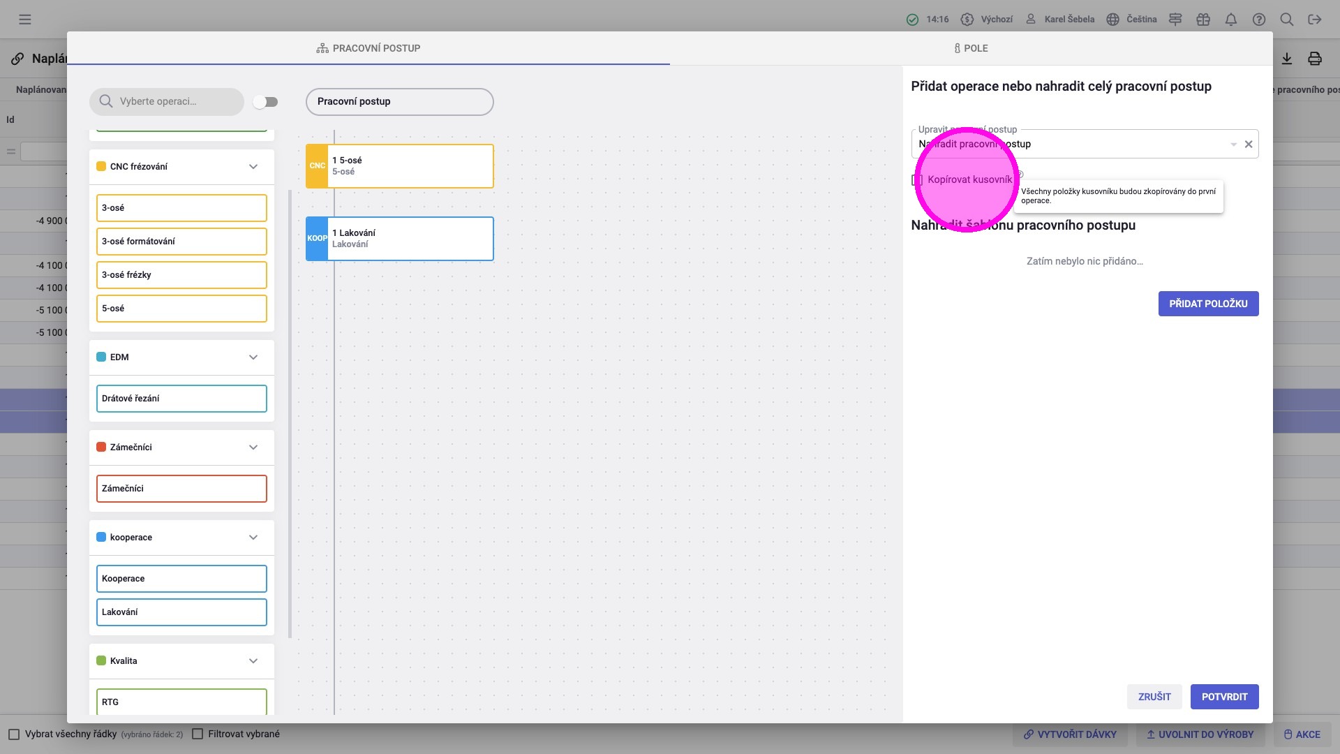This screenshot has width=1340, height=754.
Task: Check the Kopírovat kusovník checkbox
Action: click(x=917, y=180)
